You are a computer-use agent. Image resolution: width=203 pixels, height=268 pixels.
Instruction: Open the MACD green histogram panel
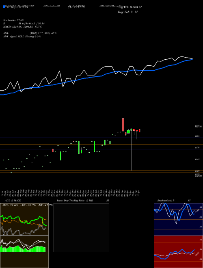pos(24,252)
